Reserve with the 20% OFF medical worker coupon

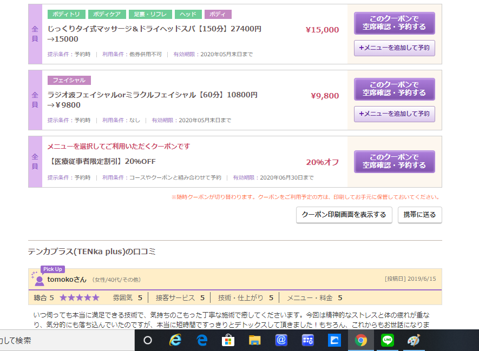[x=394, y=162]
